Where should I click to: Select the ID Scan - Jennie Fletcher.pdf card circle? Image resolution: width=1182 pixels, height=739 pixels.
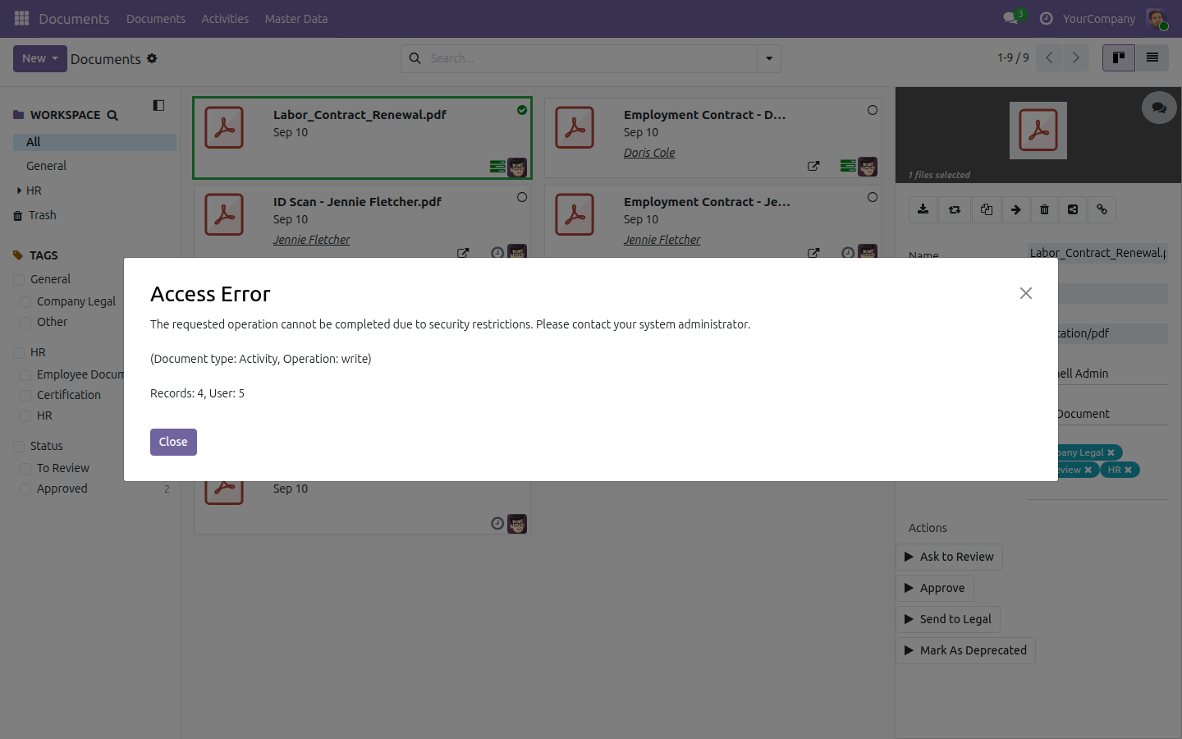pos(522,197)
